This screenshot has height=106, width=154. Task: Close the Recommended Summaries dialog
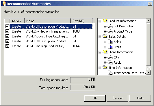click(150, 4)
